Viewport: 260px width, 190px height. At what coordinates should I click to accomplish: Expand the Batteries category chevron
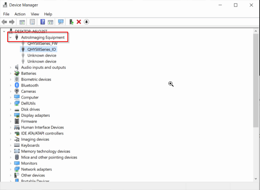point(10,73)
